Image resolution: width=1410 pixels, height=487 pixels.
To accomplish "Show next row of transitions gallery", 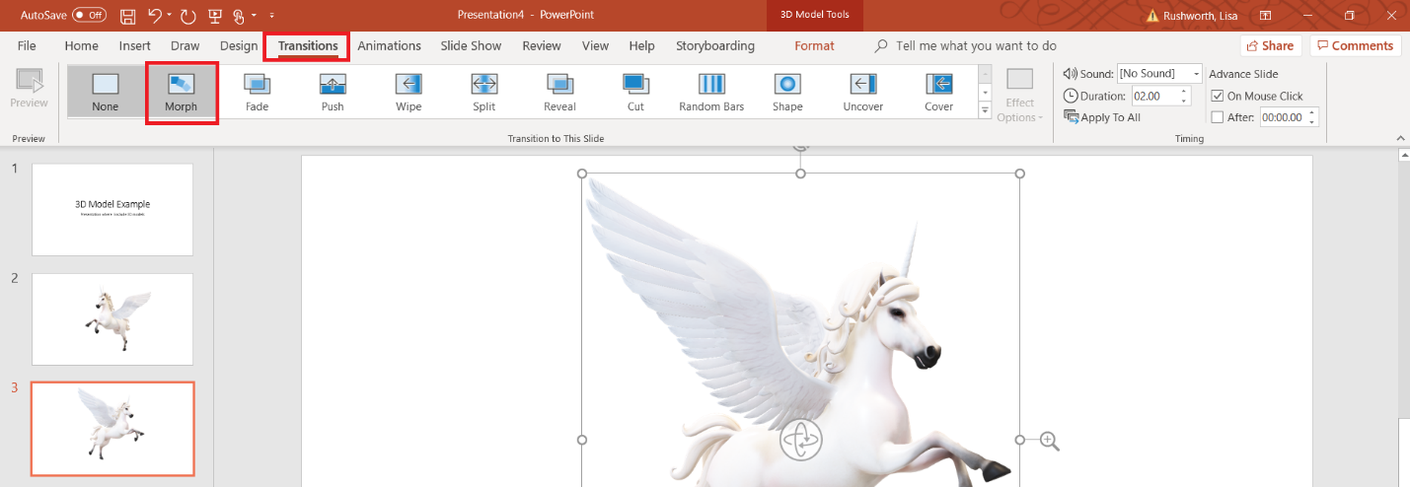I will [x=985, y=92].
